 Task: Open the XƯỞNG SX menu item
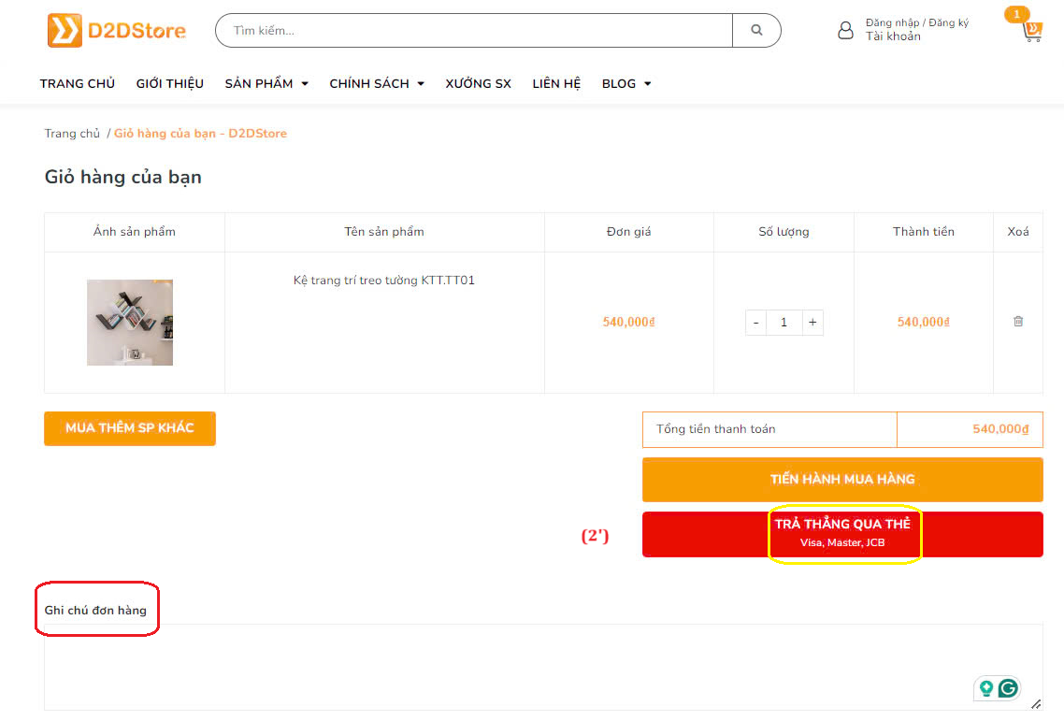tap(478, 83)
